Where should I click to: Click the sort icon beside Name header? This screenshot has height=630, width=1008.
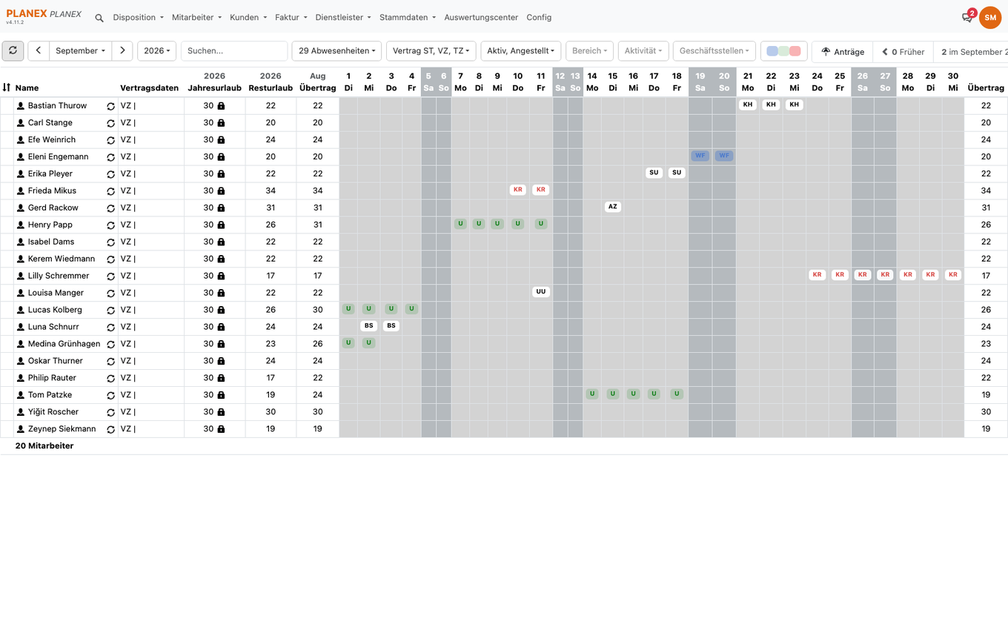click(7, 87)
